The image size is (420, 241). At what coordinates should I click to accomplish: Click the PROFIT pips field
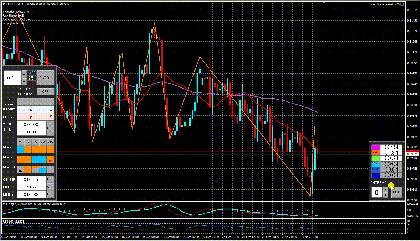pyautogui.click(x=25, y=110)
